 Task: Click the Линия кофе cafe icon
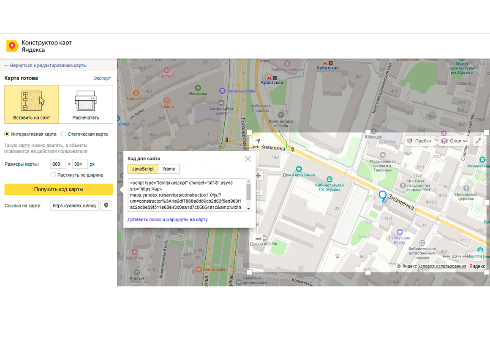[199, 269]
